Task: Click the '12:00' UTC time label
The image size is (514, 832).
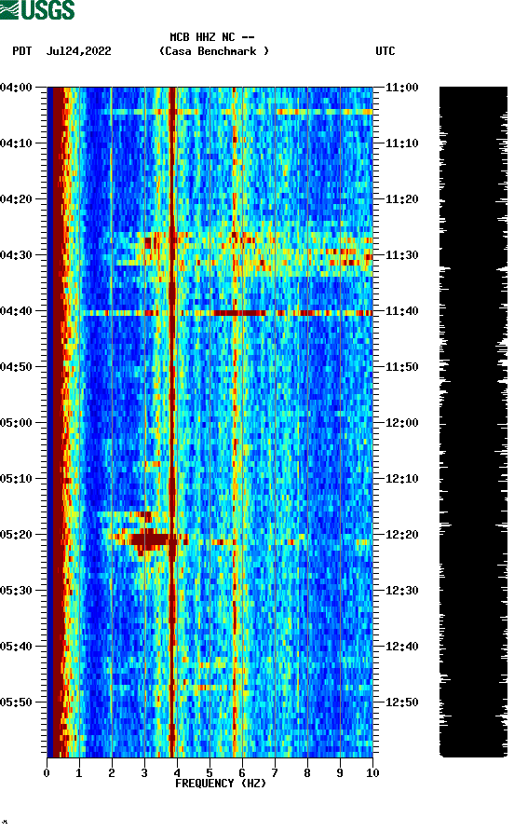Action: click(x=402, y=423)
